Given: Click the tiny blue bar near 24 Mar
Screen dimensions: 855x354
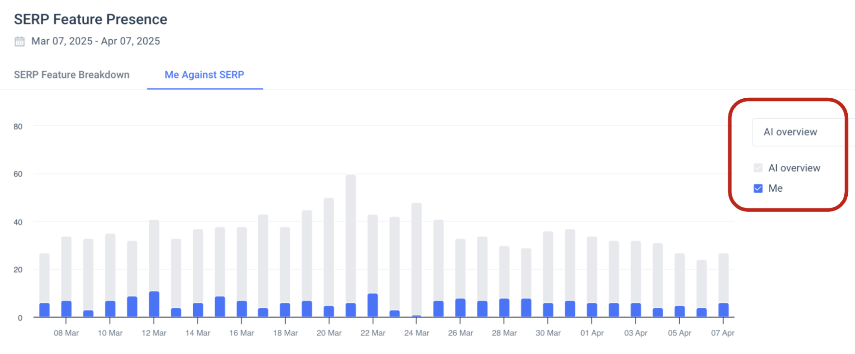Looking at the screenshot, I should tap(417, 316).
